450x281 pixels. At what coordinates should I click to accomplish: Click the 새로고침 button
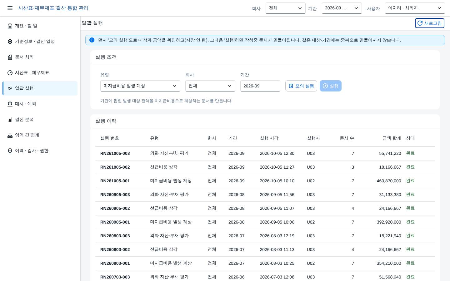coord(430,23)
